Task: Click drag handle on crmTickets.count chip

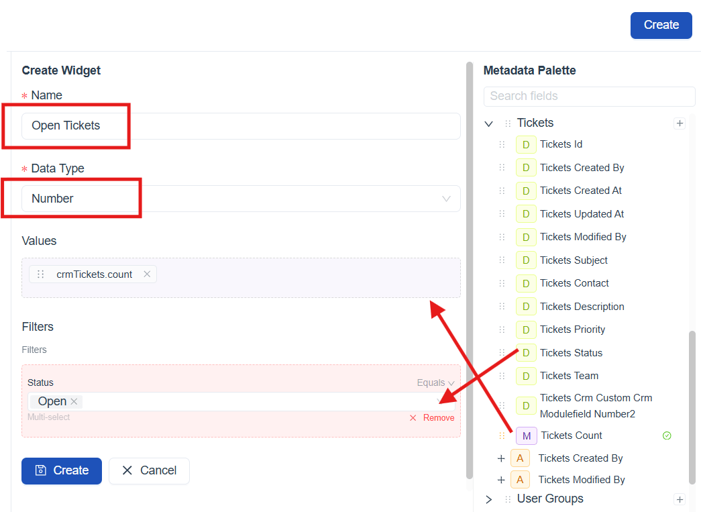Action: coord(41,274)
